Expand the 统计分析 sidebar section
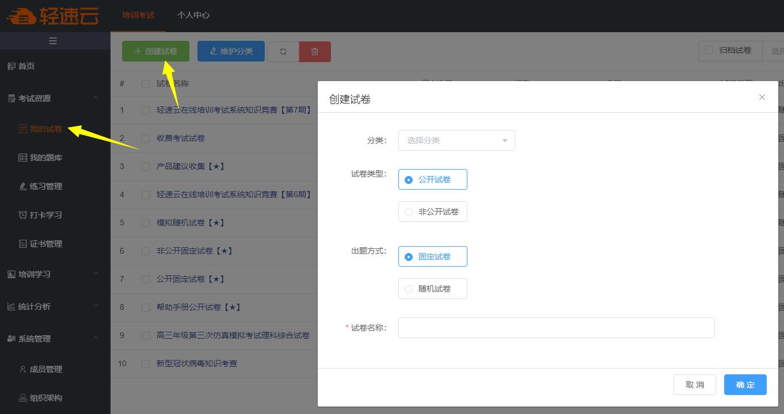The width and height of the screenshot is (784, 414). 33,306
